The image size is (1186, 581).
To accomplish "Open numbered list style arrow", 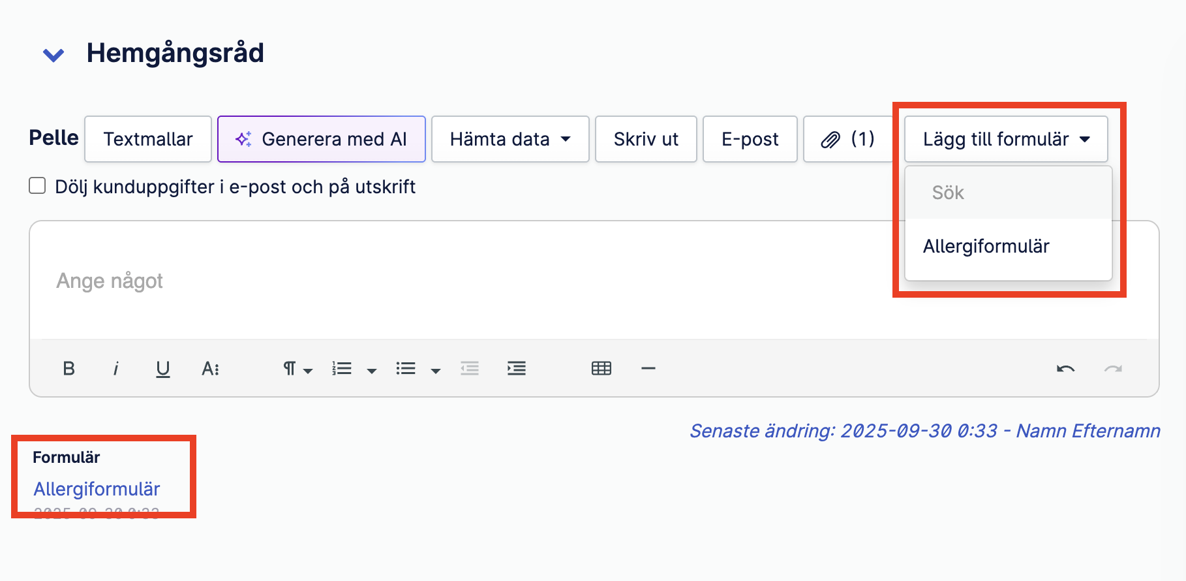I will coord(372,371).
